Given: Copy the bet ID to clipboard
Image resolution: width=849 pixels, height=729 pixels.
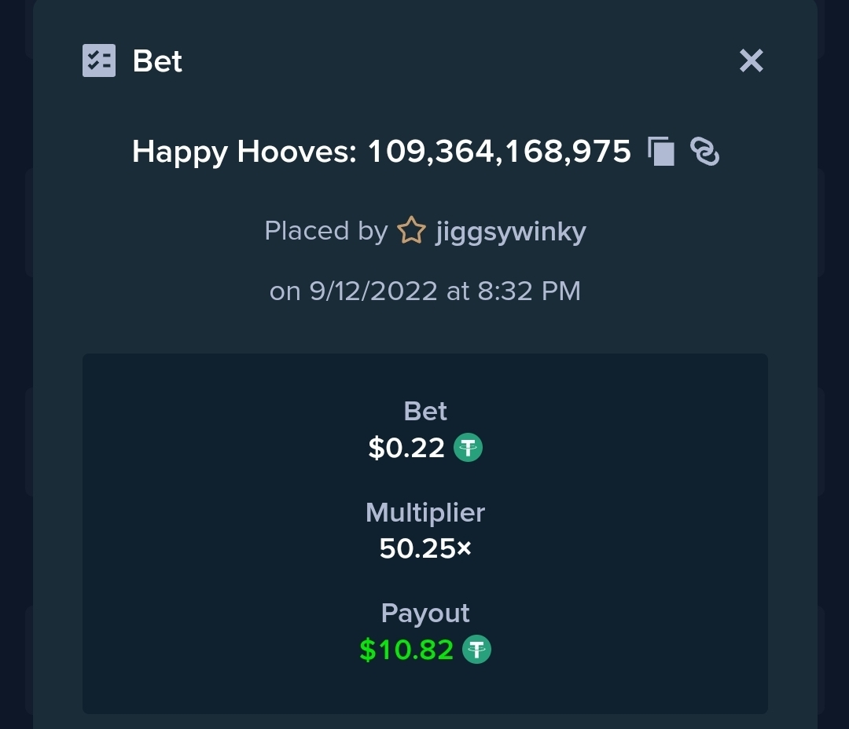Looking at the screenshot, I should (661, 151).
